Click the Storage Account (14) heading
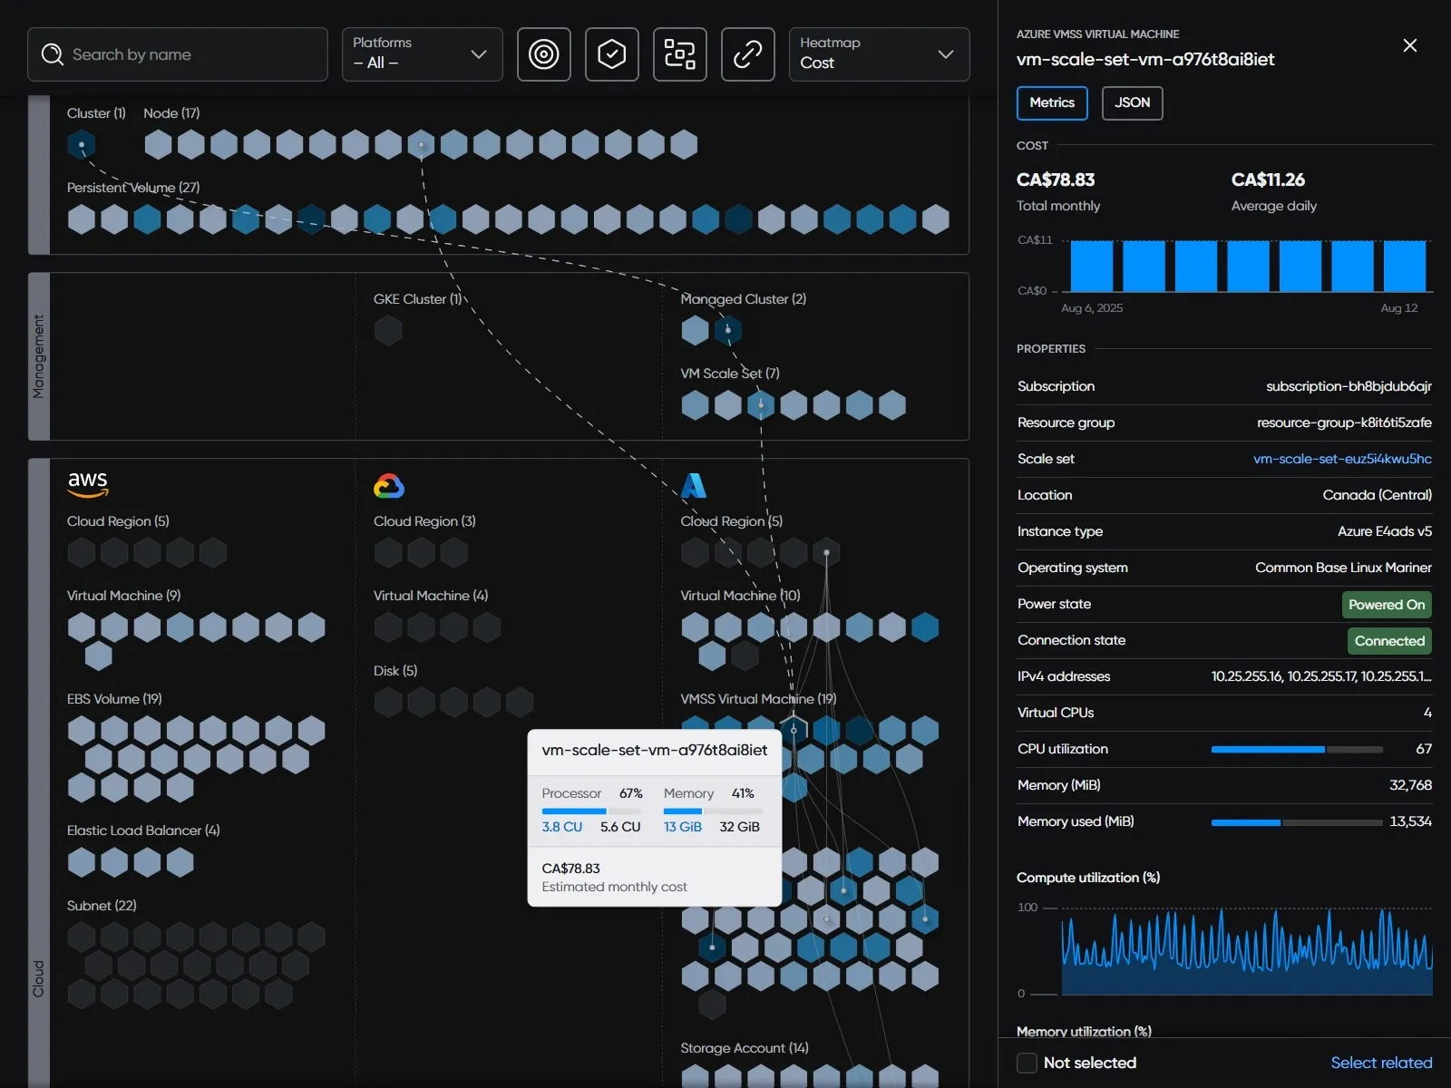 click(745, 1048)
